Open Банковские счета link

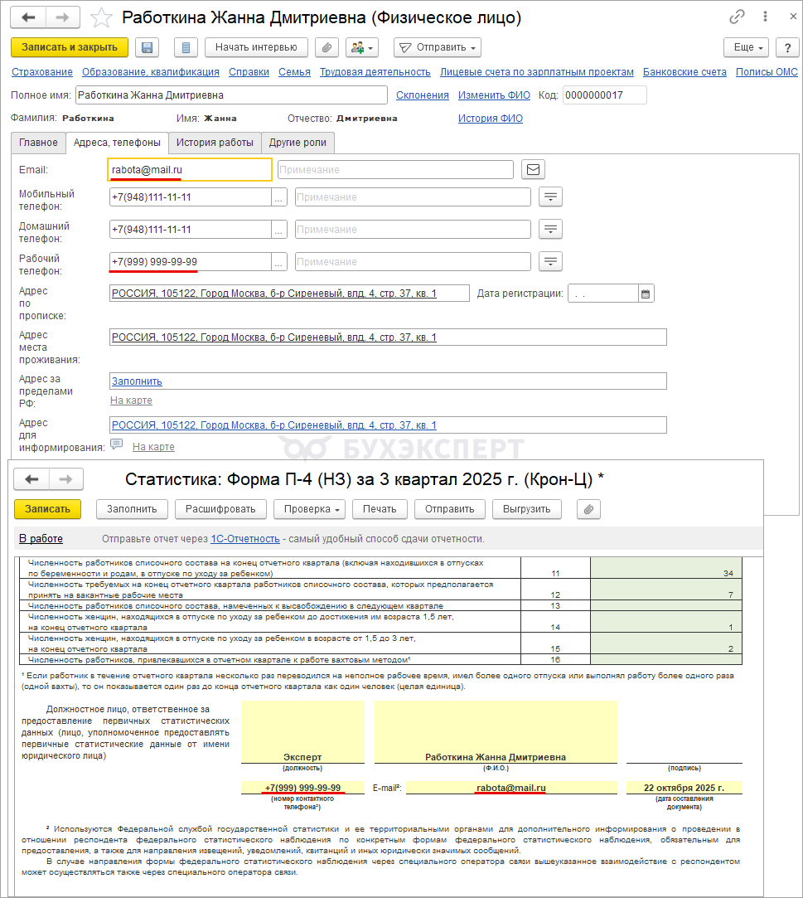684,72
